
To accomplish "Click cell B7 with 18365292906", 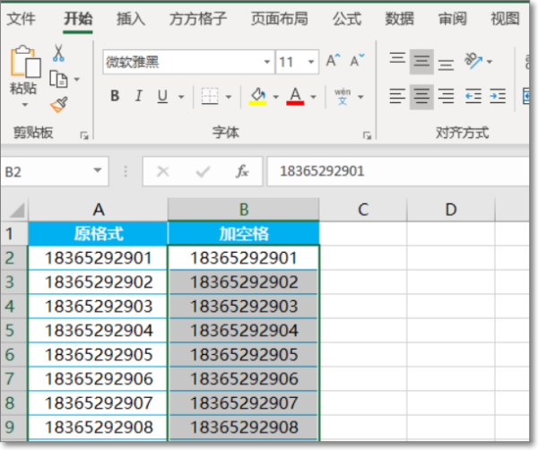I will (x=244, y=379).
